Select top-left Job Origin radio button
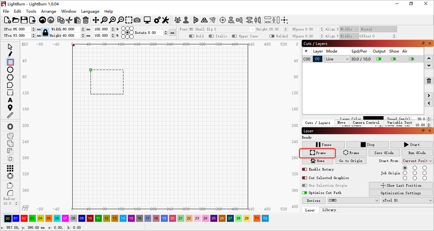Image resolution: width=434 pixels, height=231 pixels. [x=405, y=168]
